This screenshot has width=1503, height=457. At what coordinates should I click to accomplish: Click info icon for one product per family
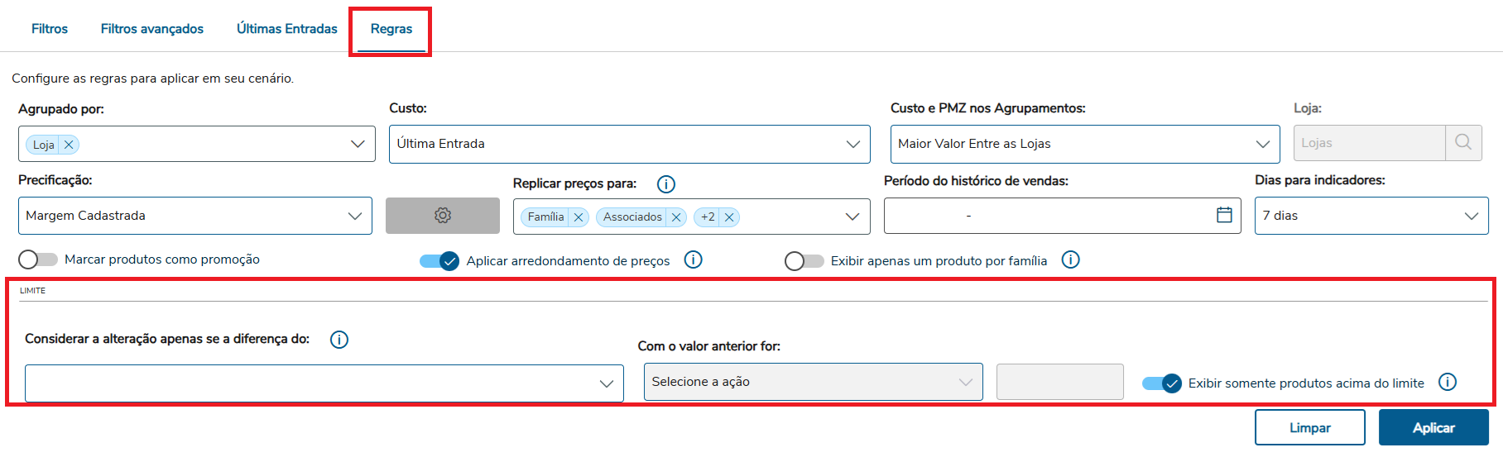point(1070,260)
